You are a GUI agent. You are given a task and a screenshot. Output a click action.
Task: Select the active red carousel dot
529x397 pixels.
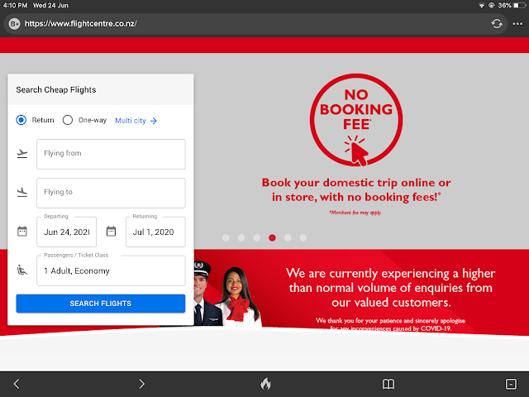coord(272,237)
